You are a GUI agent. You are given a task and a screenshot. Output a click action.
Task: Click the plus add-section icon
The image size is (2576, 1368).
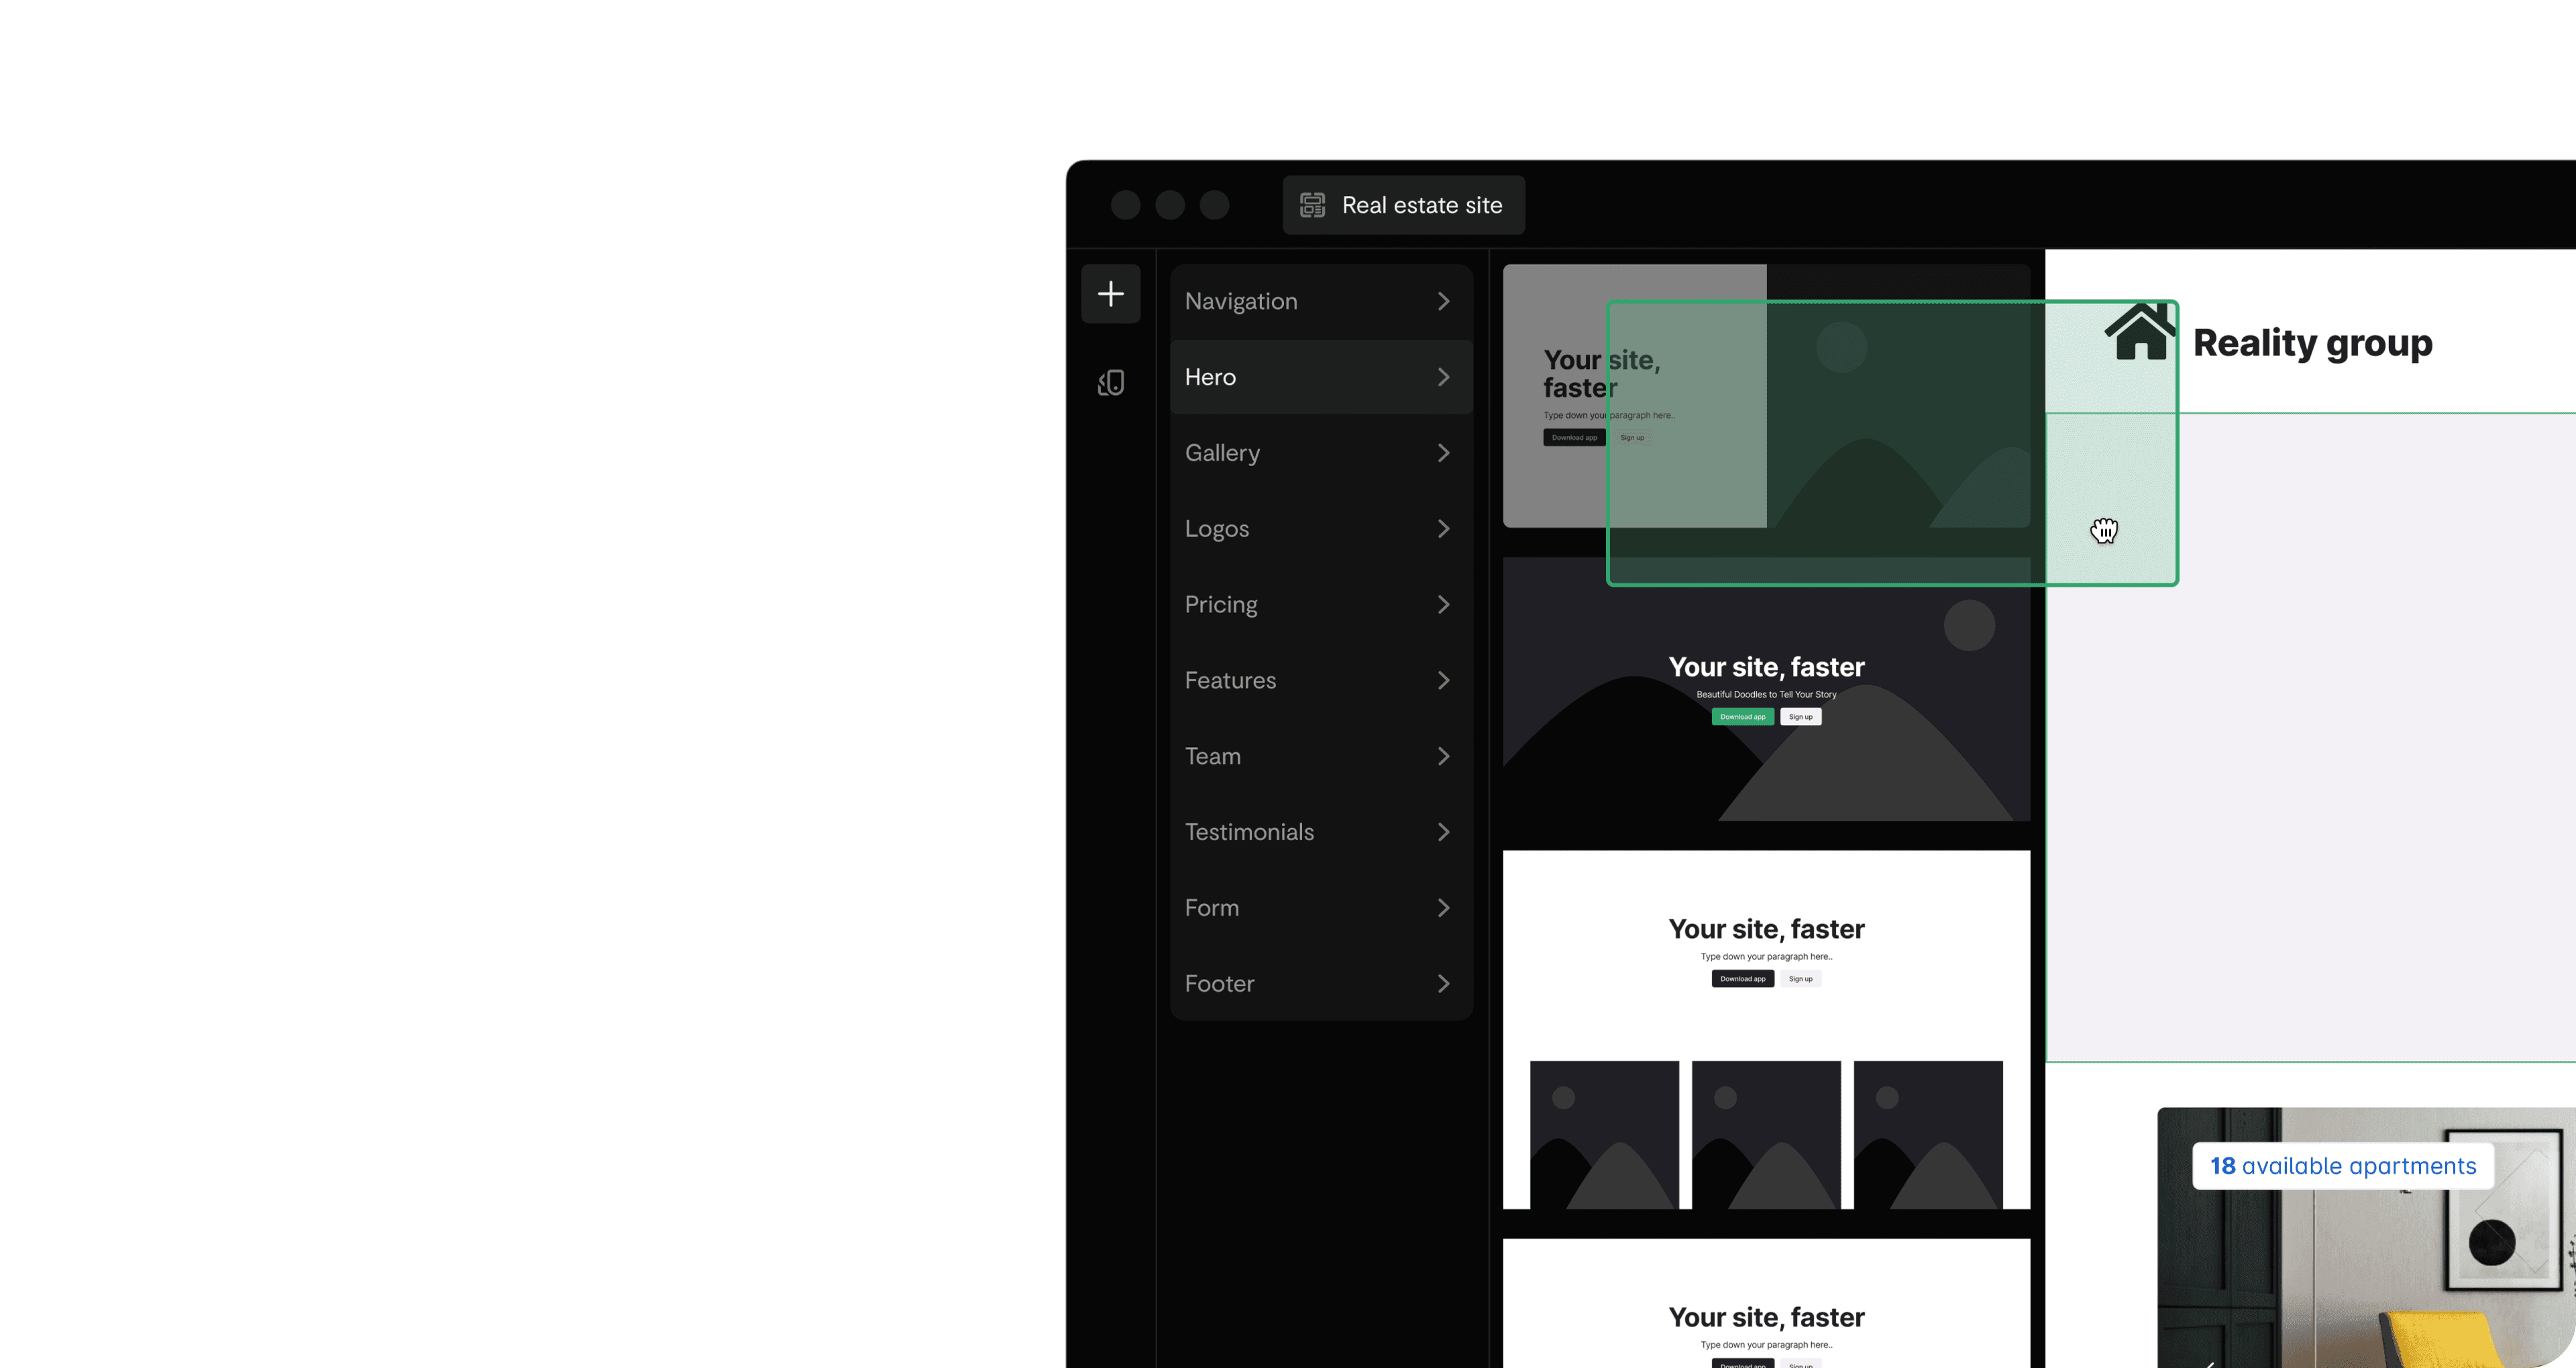click(x=1110, y=294)
